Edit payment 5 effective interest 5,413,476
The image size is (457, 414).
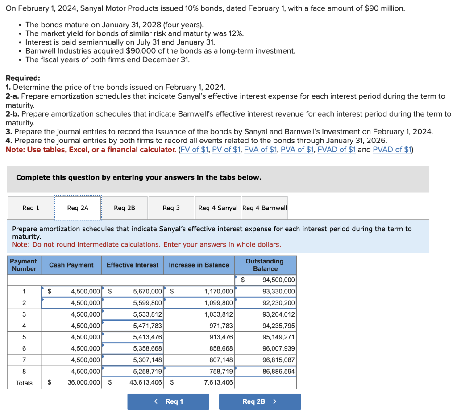(133, 337)
